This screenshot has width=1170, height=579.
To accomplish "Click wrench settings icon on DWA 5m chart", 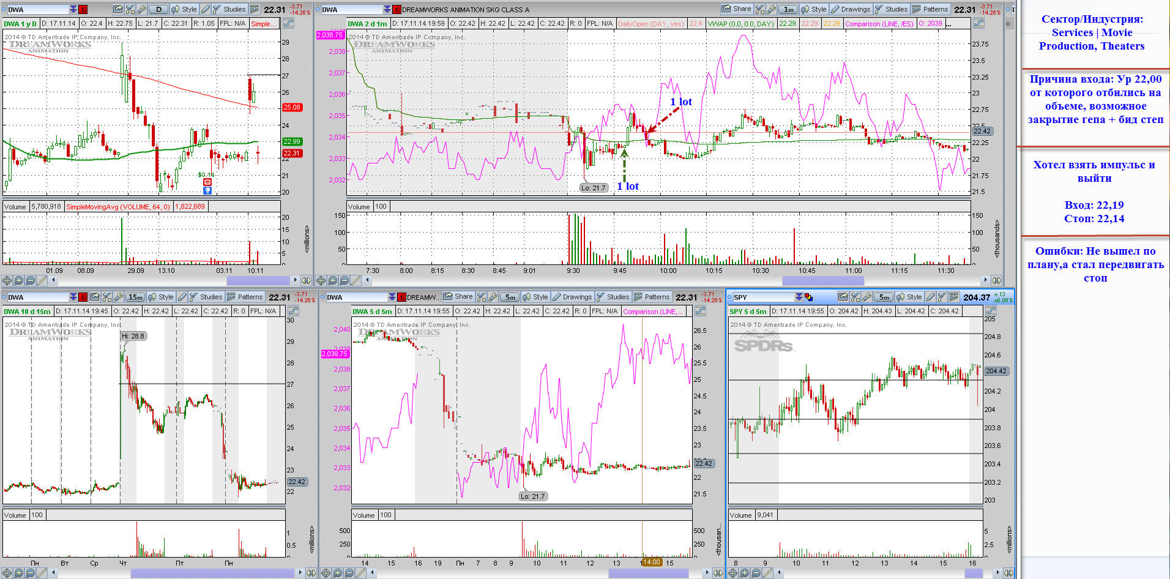I will [x=493, y=297].
